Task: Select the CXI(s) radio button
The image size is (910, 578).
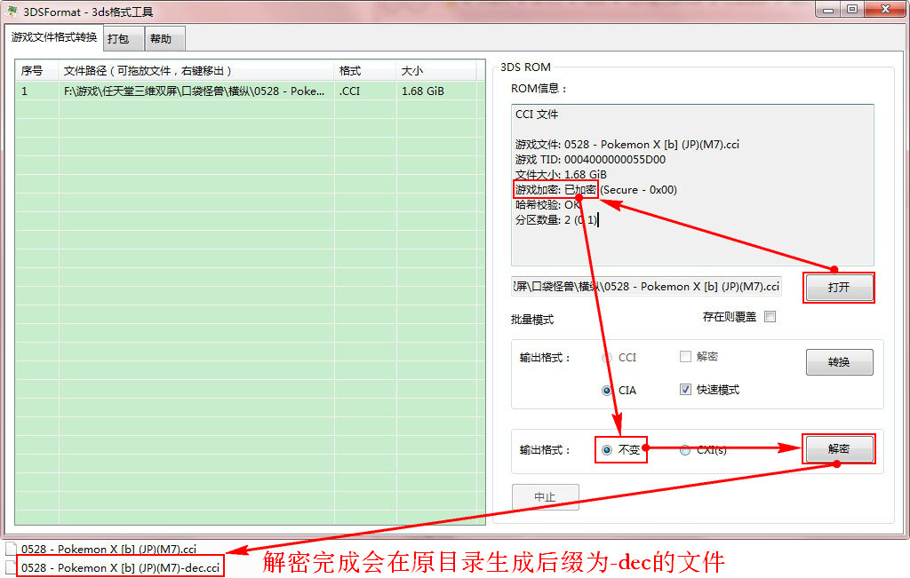Action: (685, 450)
